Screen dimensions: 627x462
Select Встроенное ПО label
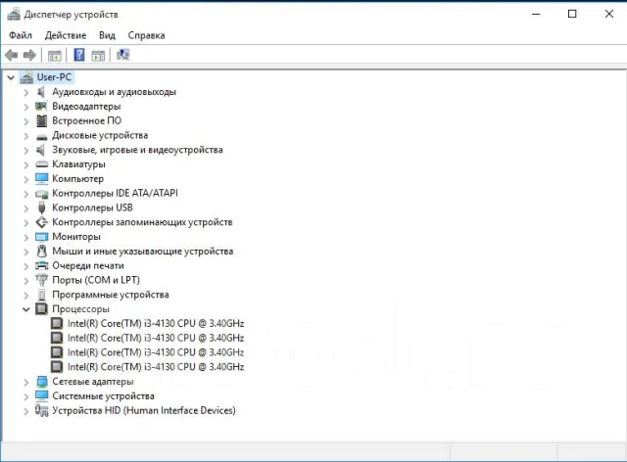(x=87, y=120)
